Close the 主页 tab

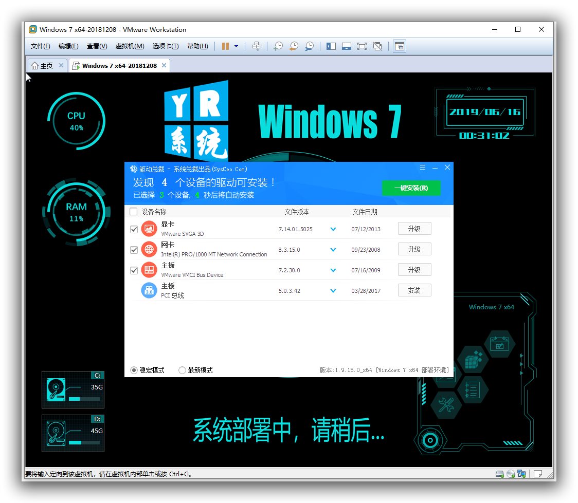click(61, 65)
